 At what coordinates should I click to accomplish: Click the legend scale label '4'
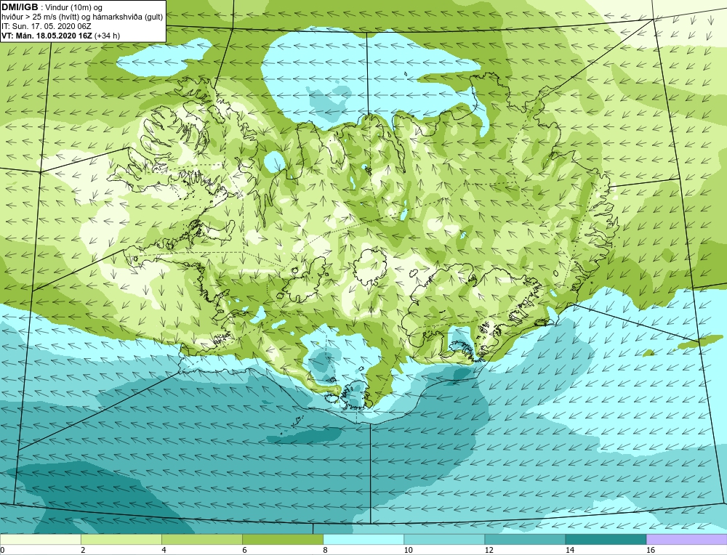[x=164, y=550]
